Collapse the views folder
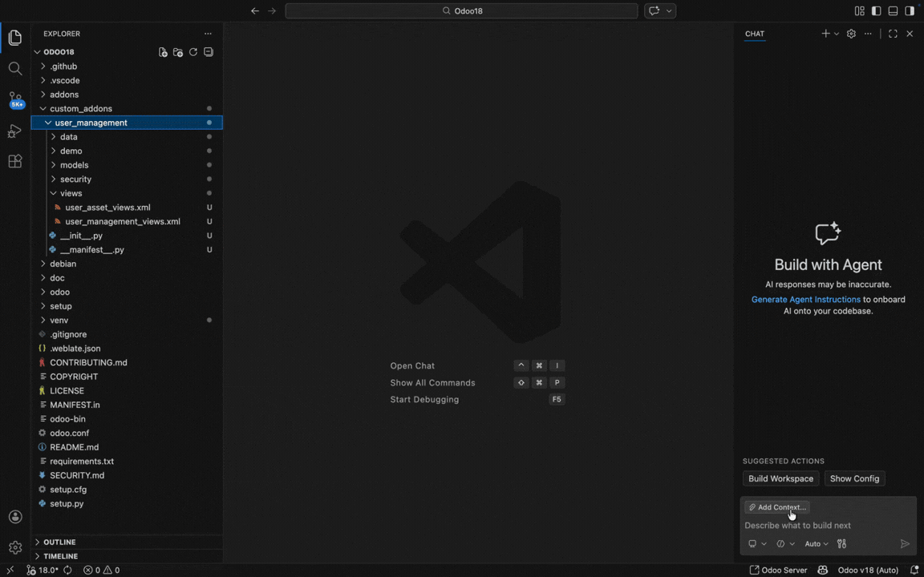Viewport: 924px width, 577px height. click(x=127, y=193)
